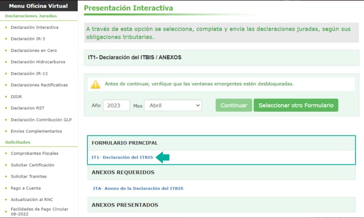Open Declaraciones Rectificativas
Screen dimensions: 364x218
click(39, 85)
